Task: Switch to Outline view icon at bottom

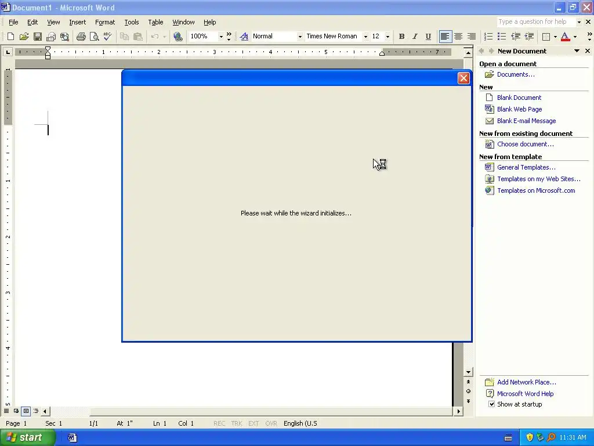Action: (x=36, y=411)
